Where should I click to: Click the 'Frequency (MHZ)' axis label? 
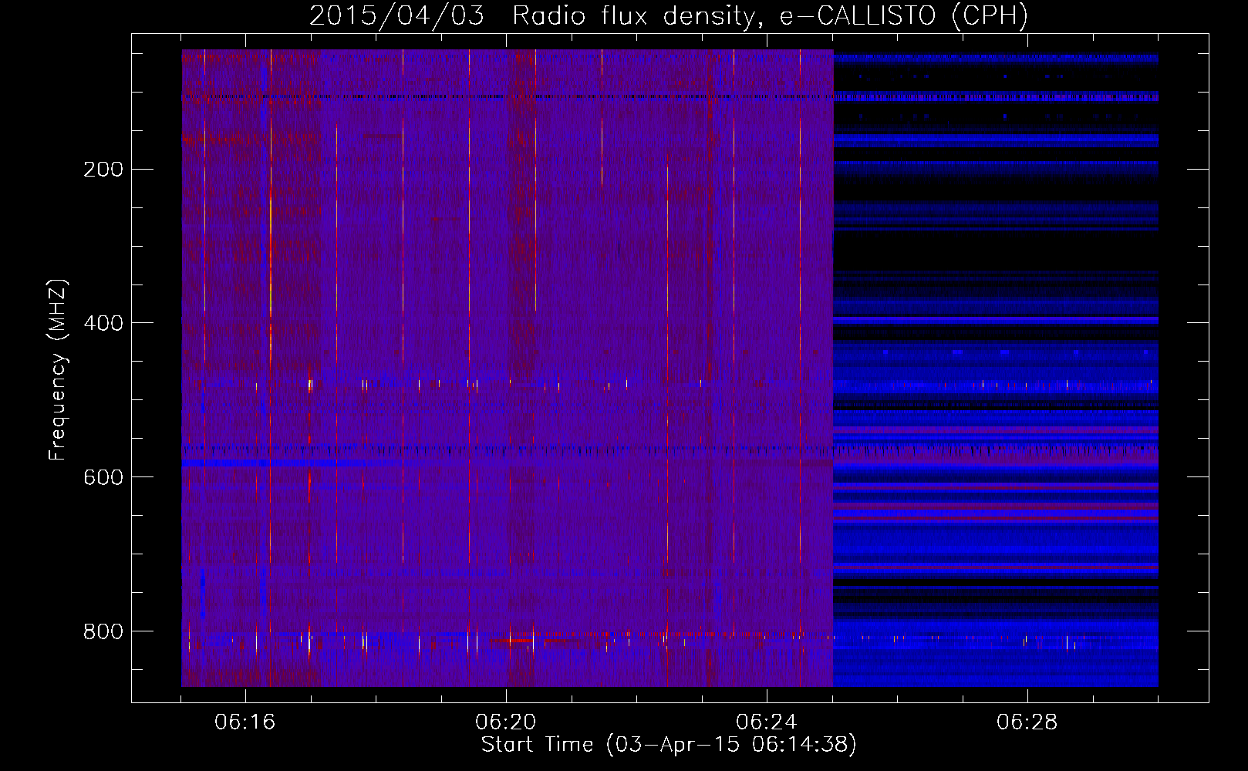pyautogui.click(x=58, y=370)
